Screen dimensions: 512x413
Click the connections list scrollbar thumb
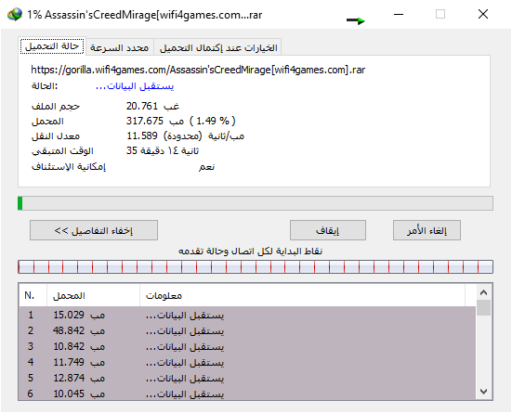click(x=483, y=307)
